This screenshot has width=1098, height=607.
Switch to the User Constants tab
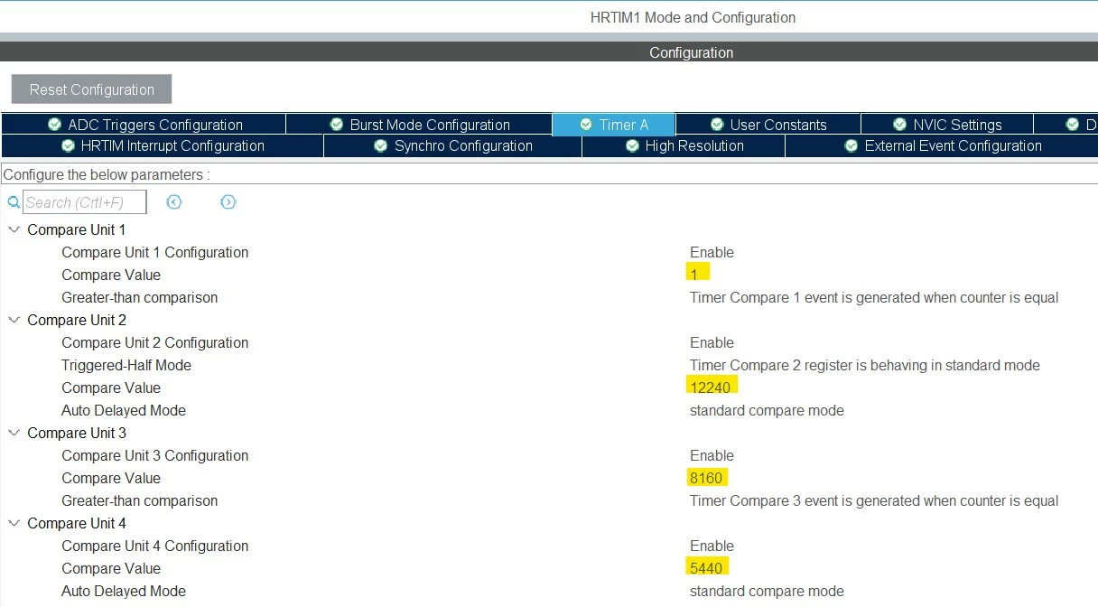[x=768, y=125]
